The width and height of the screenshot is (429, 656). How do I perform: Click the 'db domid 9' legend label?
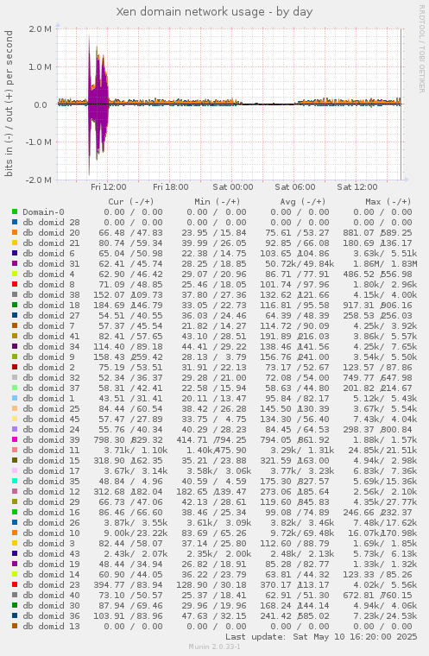48,356
